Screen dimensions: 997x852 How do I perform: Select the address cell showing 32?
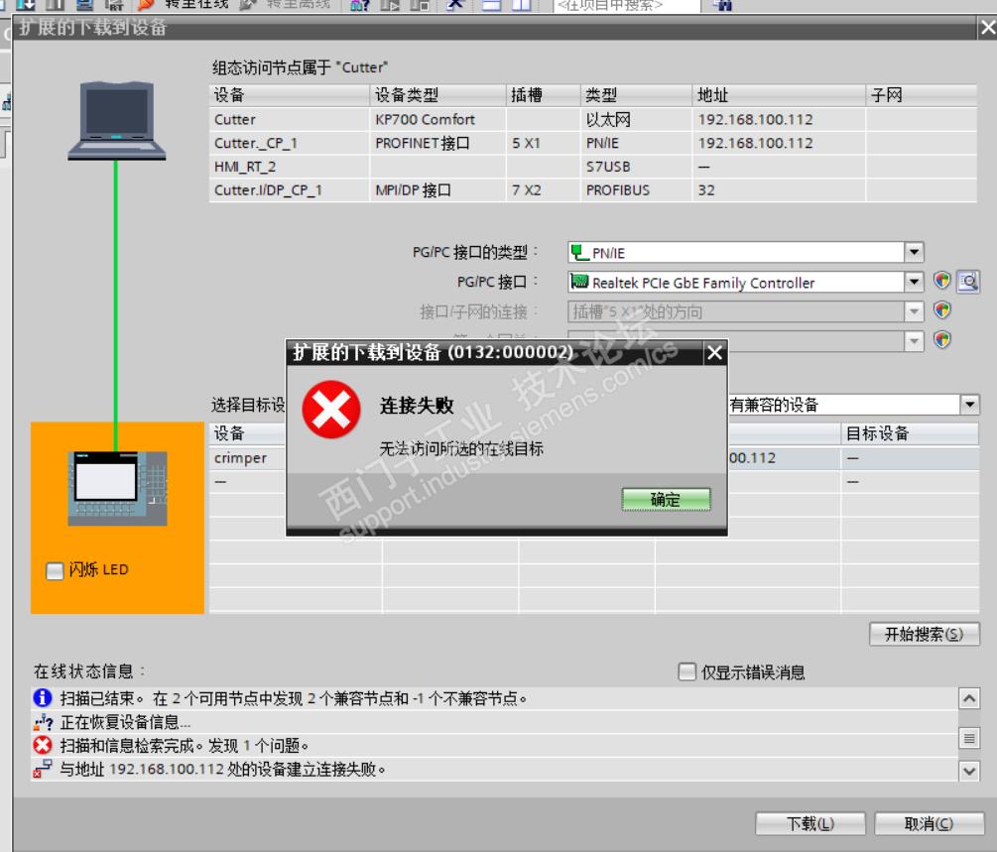[779, 190]
